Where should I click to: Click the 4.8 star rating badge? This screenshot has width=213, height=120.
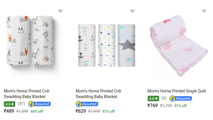point(154,99)
